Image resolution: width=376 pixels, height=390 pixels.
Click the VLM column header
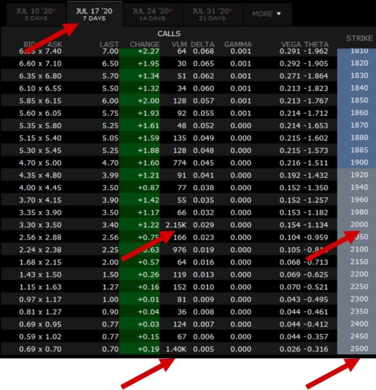click(180, 45)
